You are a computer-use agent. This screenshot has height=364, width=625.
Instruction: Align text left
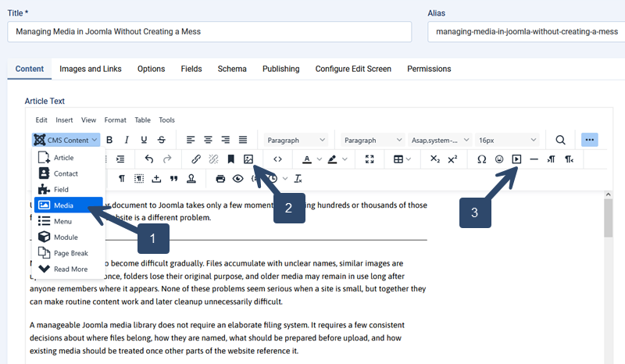coord(191,140)
